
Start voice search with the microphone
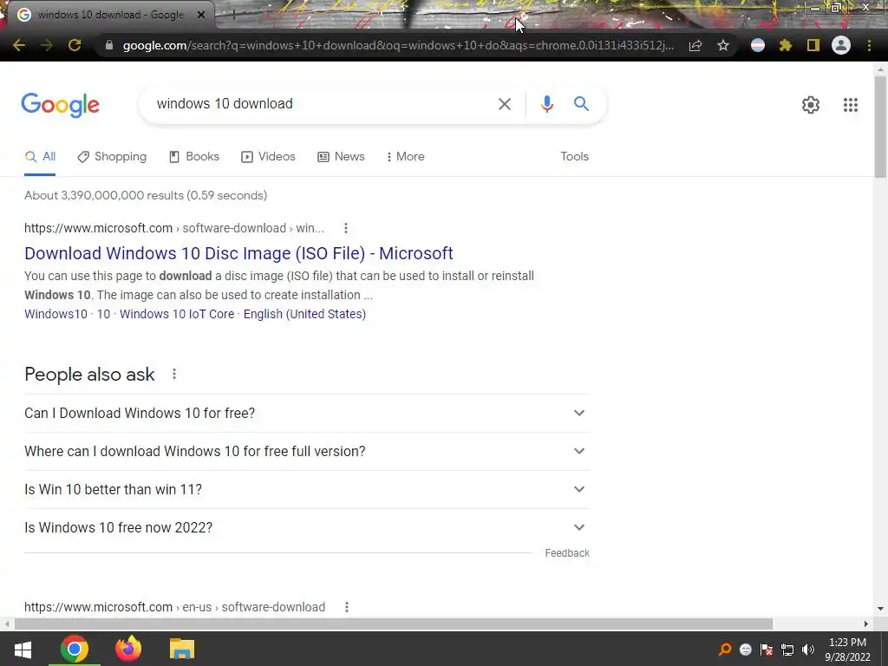click(x=546, y=104)
